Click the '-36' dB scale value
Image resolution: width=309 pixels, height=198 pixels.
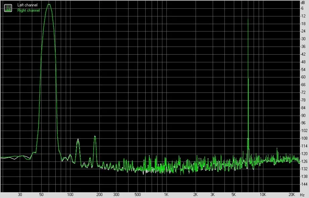[303, 47]
